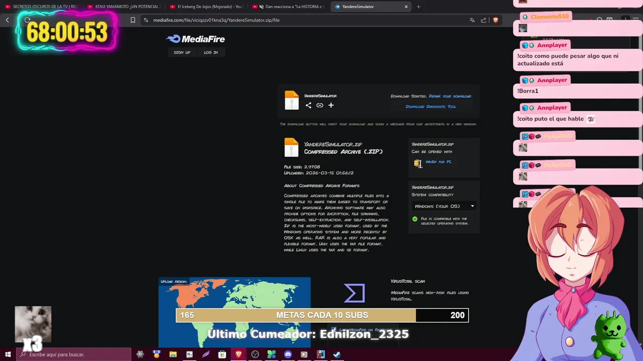Click the YandereSimulator.zip Compressed Archive icon
Viewport: 643px width, 361px height.
click(291, 148)
